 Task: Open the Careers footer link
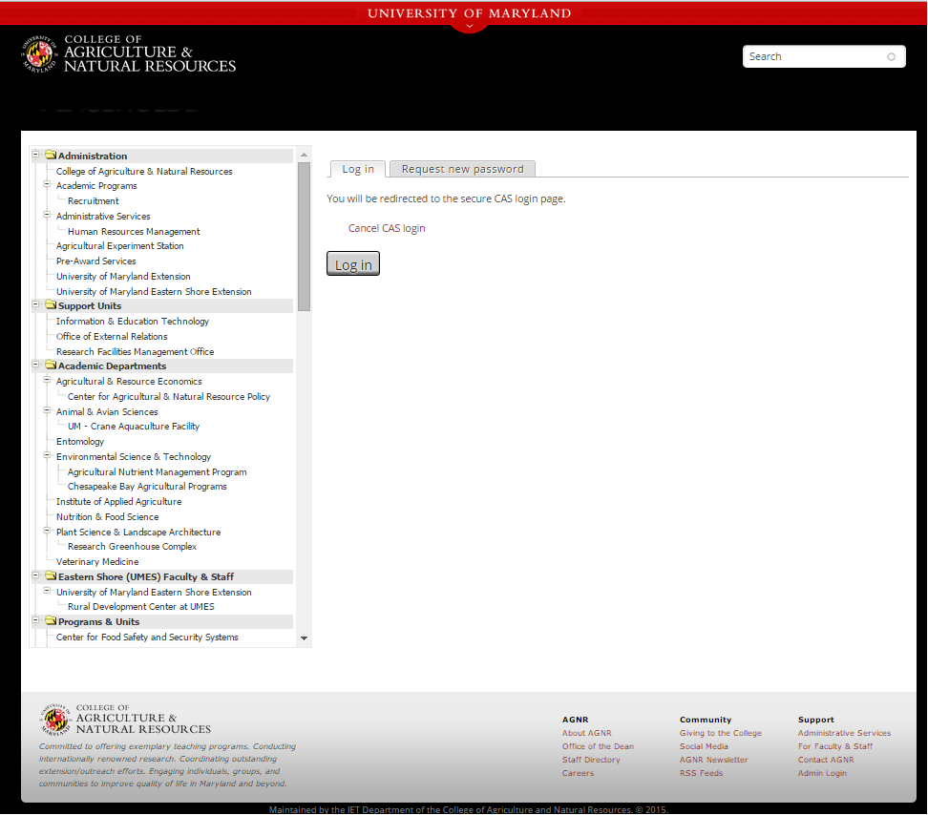579,774
